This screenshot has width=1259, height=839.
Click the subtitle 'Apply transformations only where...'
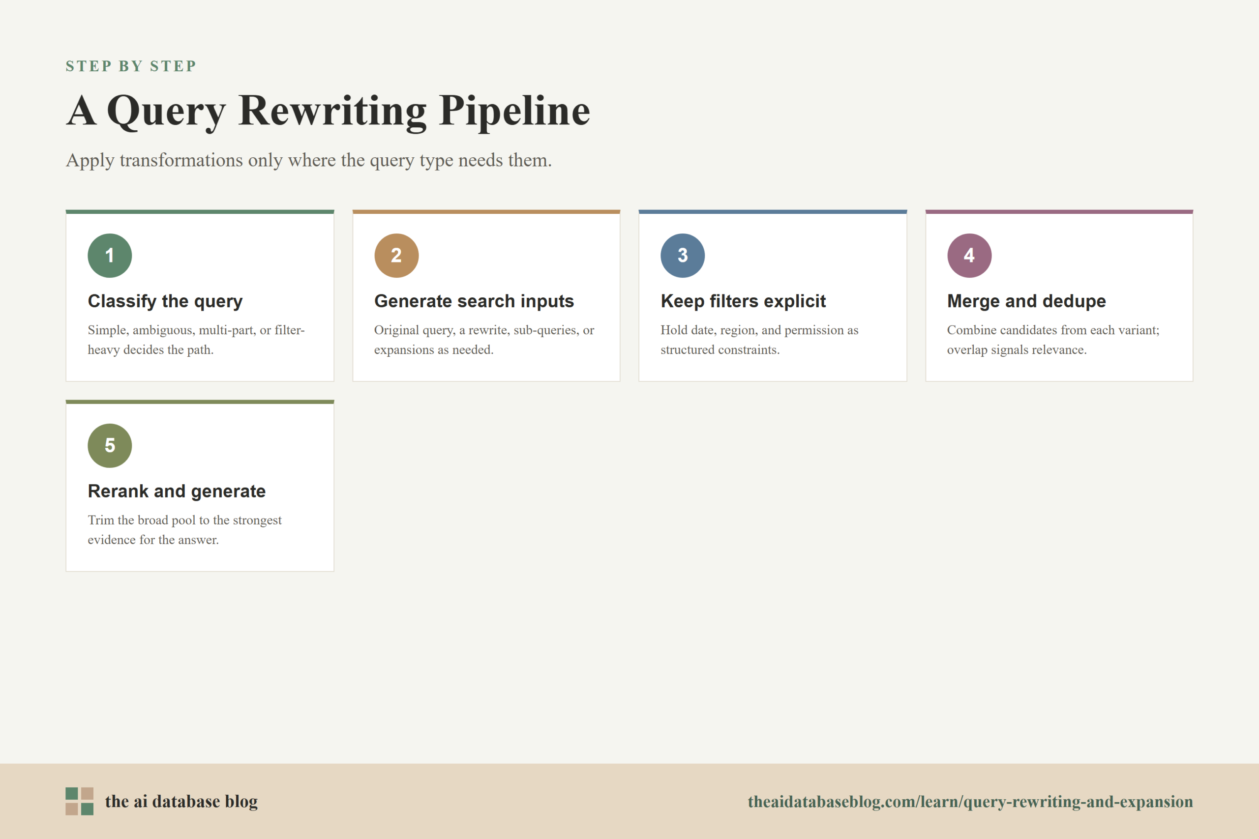309,160
